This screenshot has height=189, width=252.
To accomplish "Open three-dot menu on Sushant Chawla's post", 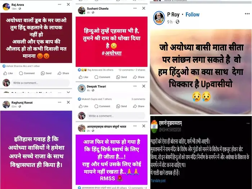I will coord(135,8).
